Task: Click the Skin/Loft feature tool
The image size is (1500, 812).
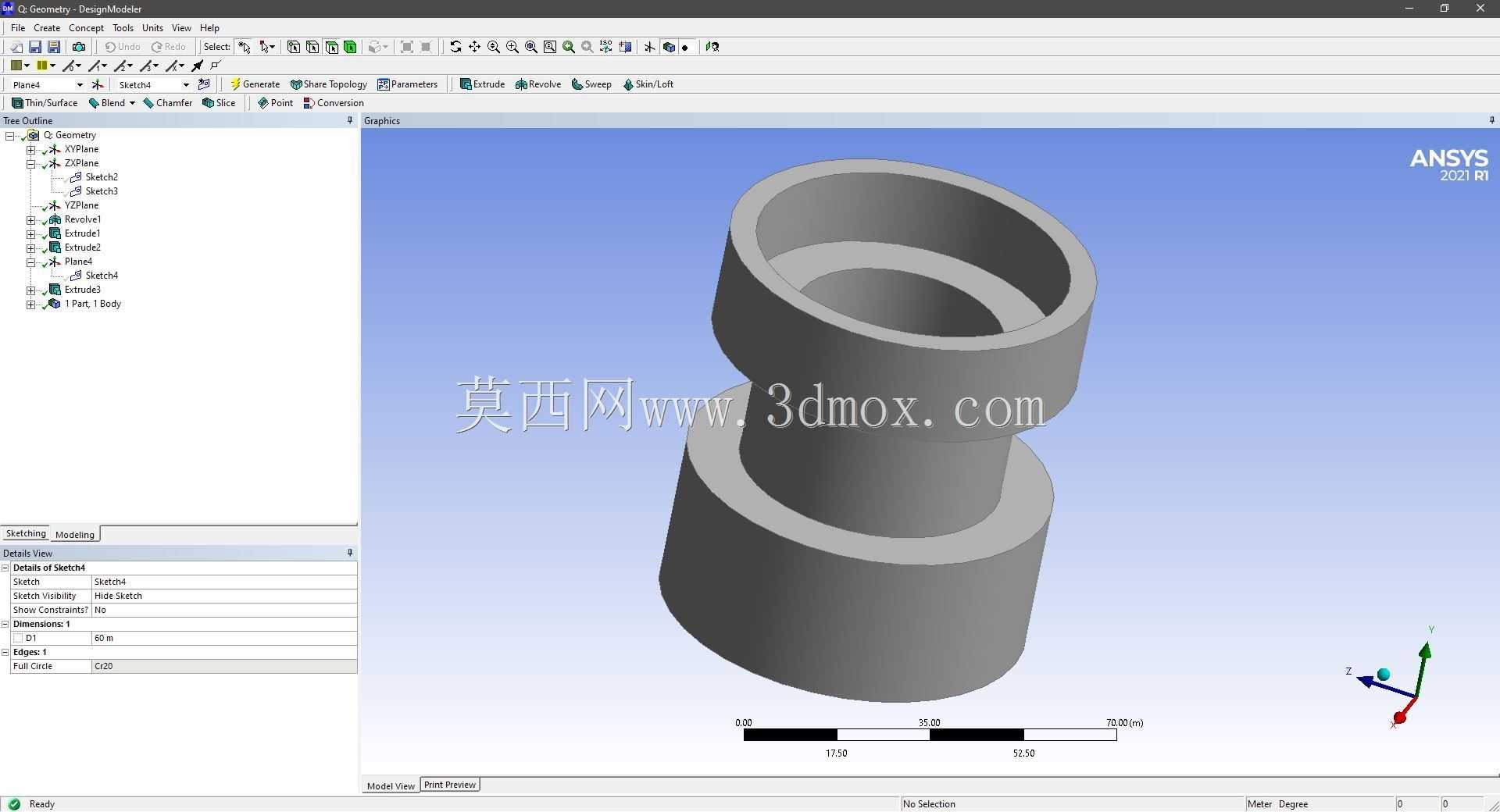Action: tap(648, 84)
